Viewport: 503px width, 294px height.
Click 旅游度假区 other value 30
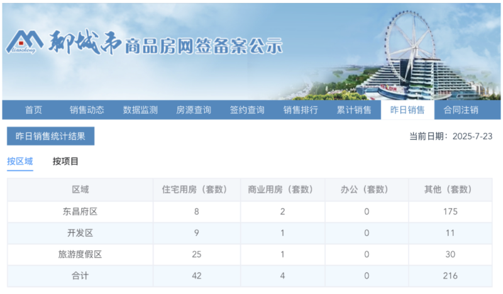point(450,254)
